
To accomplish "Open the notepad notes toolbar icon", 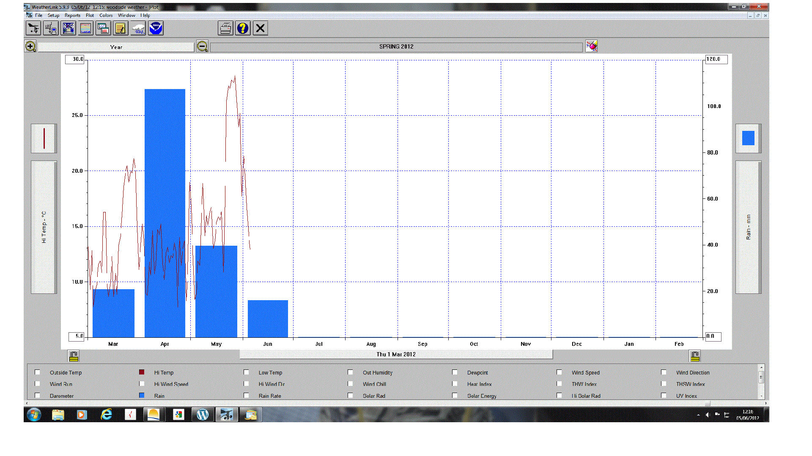I will (121, 29).
